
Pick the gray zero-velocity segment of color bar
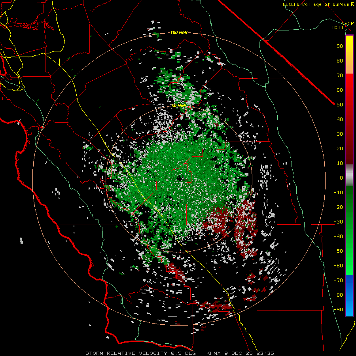point(349,175)
